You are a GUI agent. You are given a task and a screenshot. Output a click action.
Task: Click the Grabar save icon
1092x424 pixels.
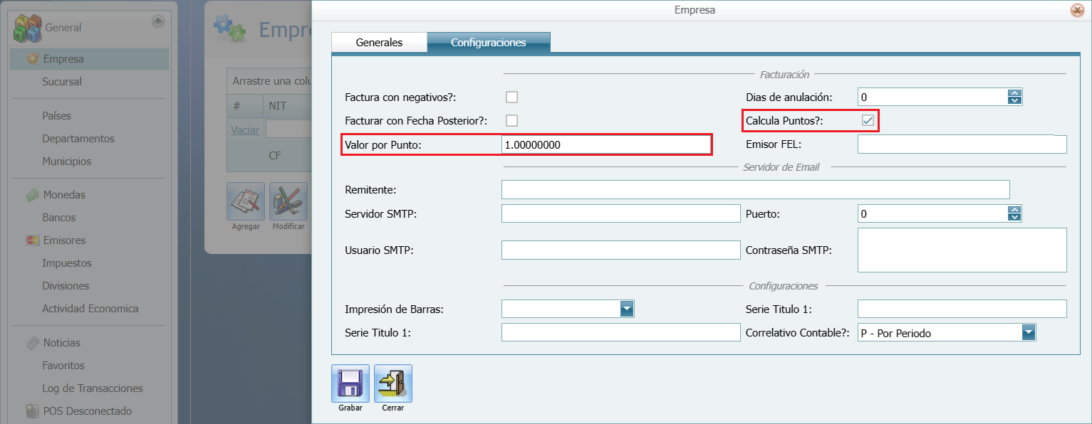coord(350,381)
